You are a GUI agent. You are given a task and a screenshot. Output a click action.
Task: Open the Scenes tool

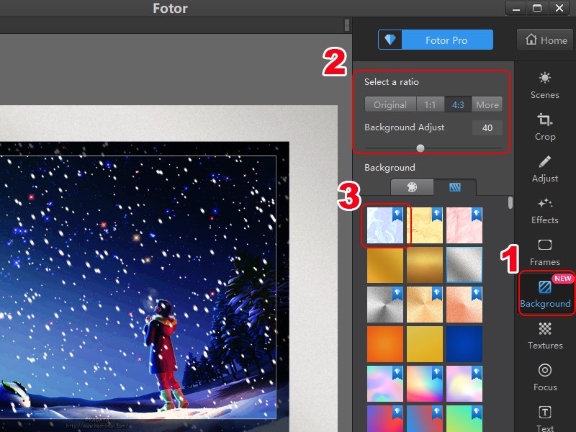[x=545, y=85]
